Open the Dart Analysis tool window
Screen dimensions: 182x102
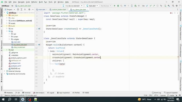pos(39,93)
